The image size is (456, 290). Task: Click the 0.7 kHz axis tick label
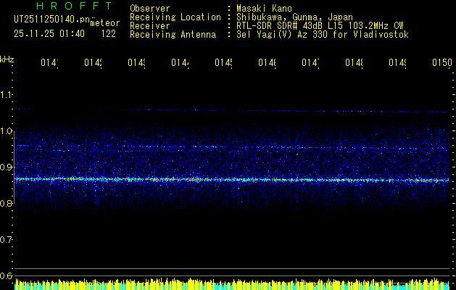click(x=6, y=240)
